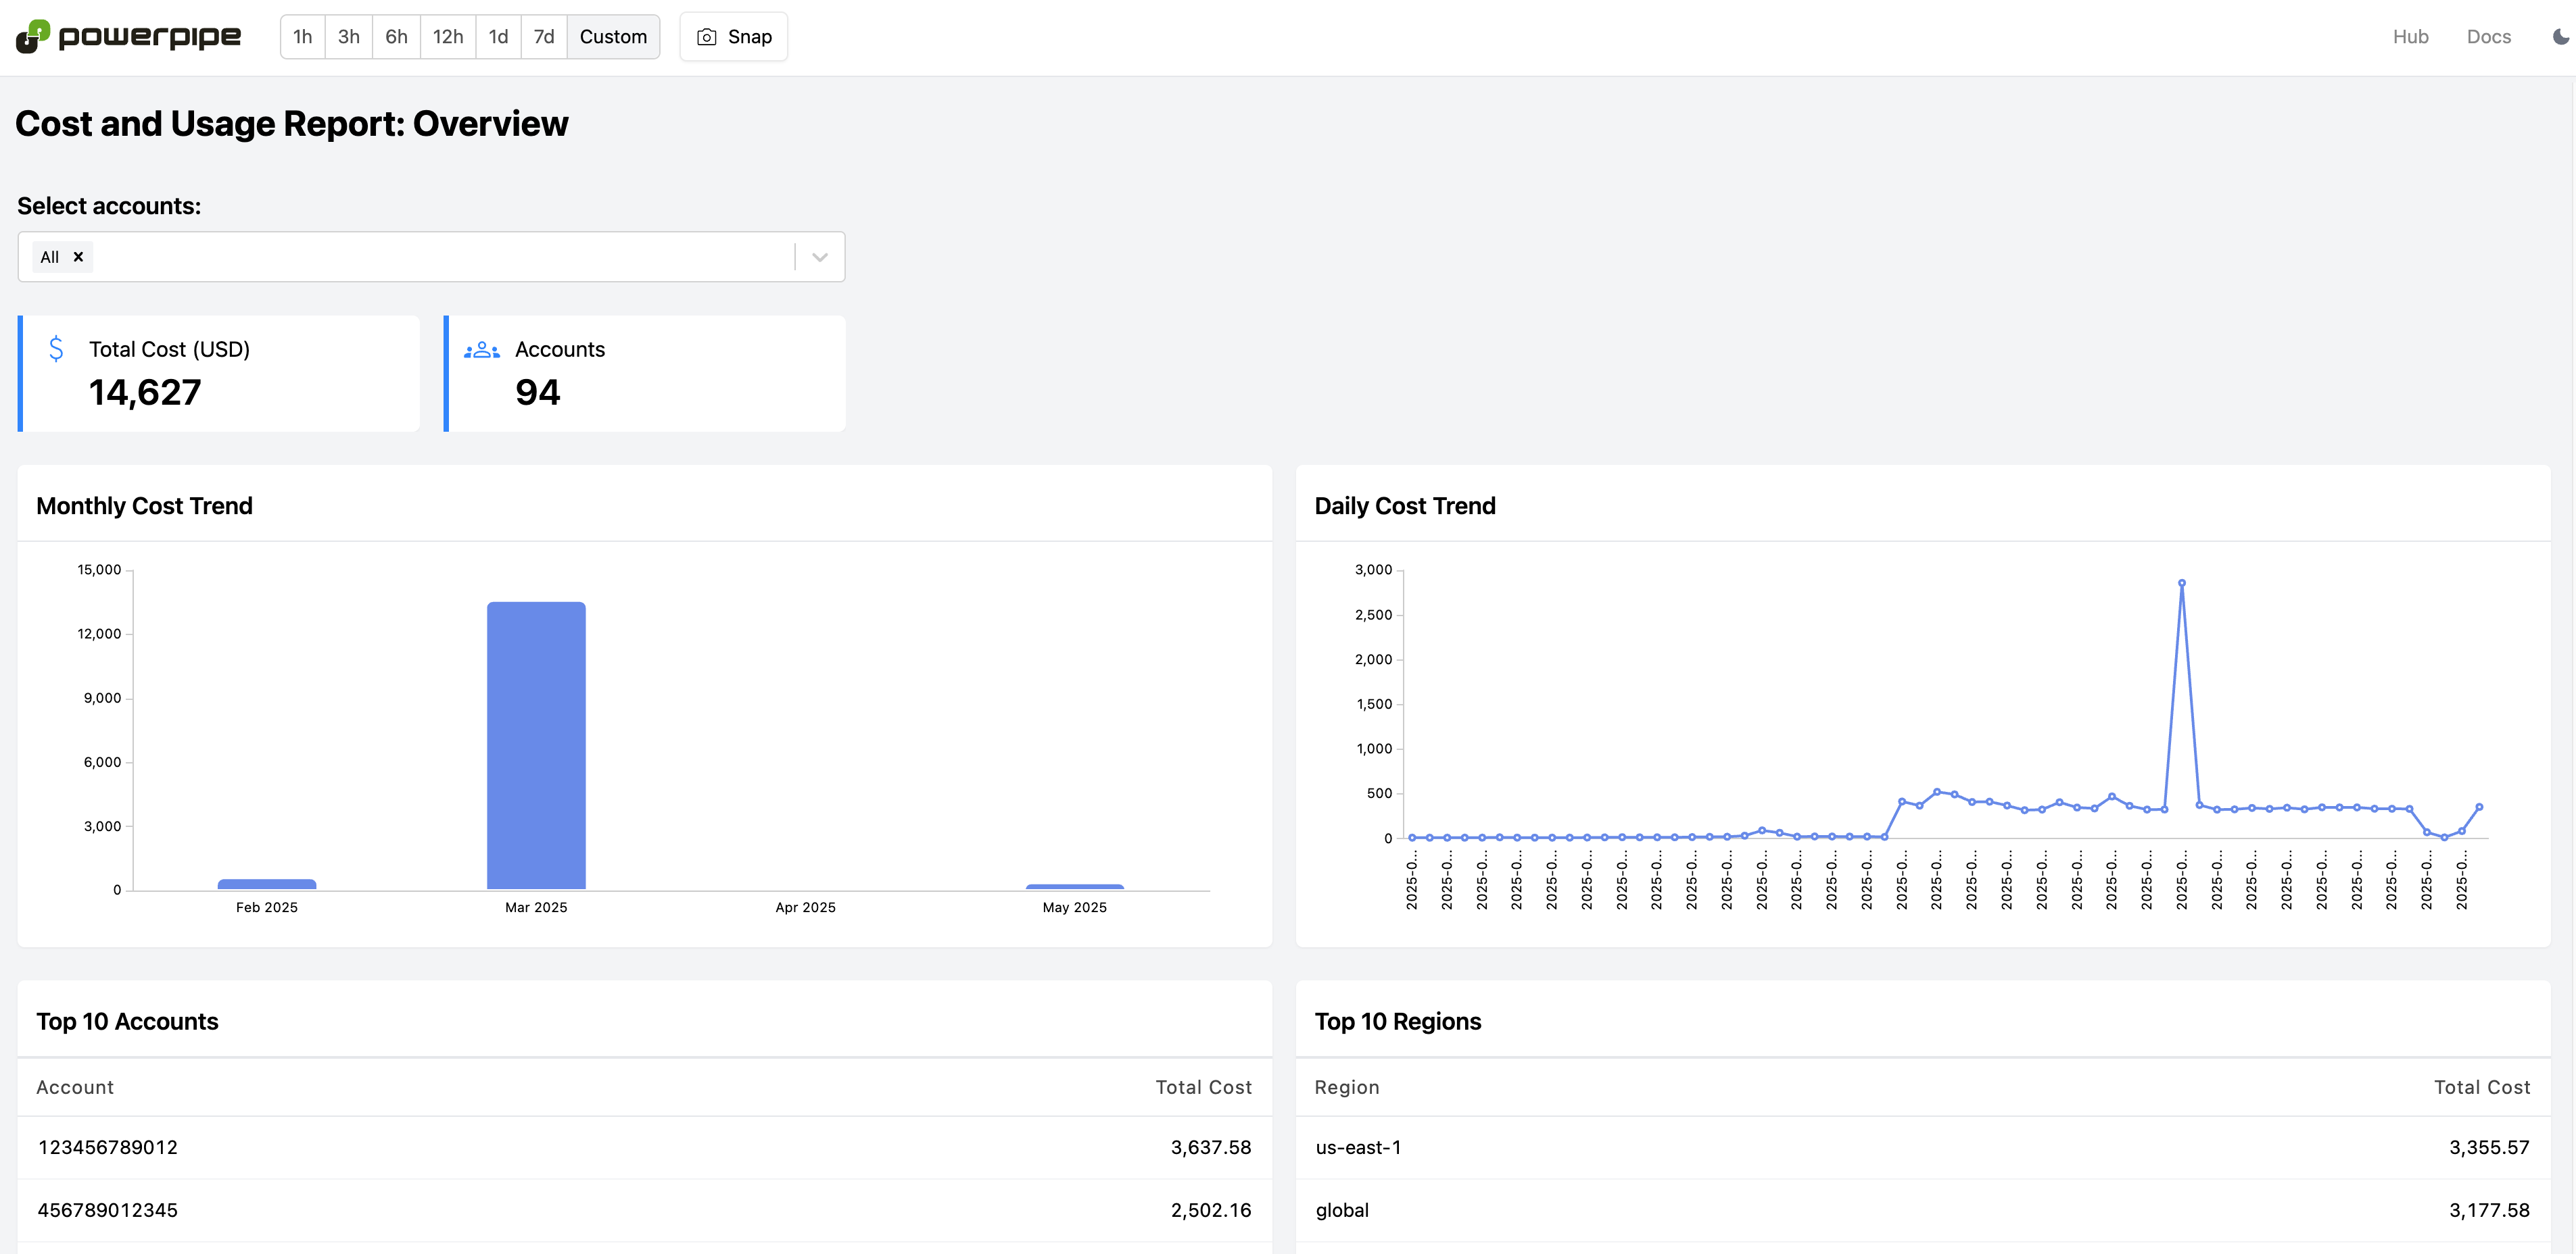Click inside the Select accounts field
Viewport: 2576px width, 1254px height.
coord(440,257)
